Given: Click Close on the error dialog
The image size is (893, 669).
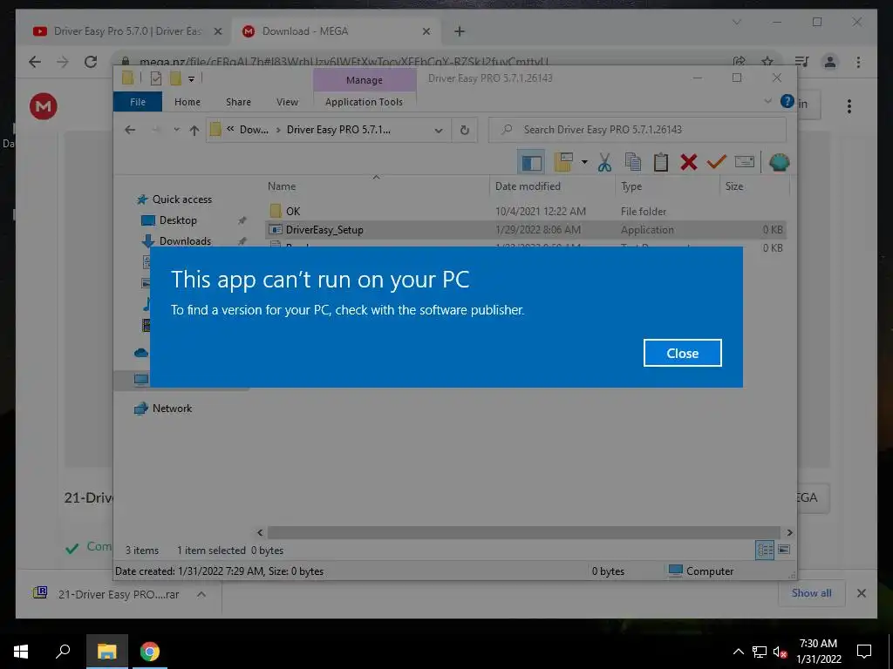Looking at the screenshot, I should click(682, 354).
